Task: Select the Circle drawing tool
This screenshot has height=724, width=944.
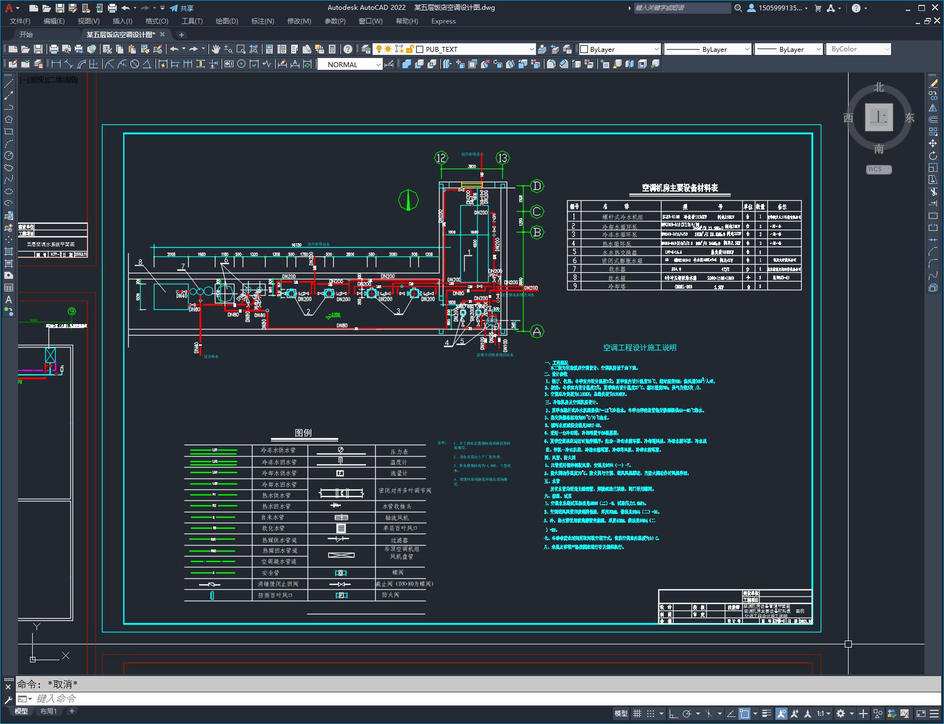Action: 9,155
